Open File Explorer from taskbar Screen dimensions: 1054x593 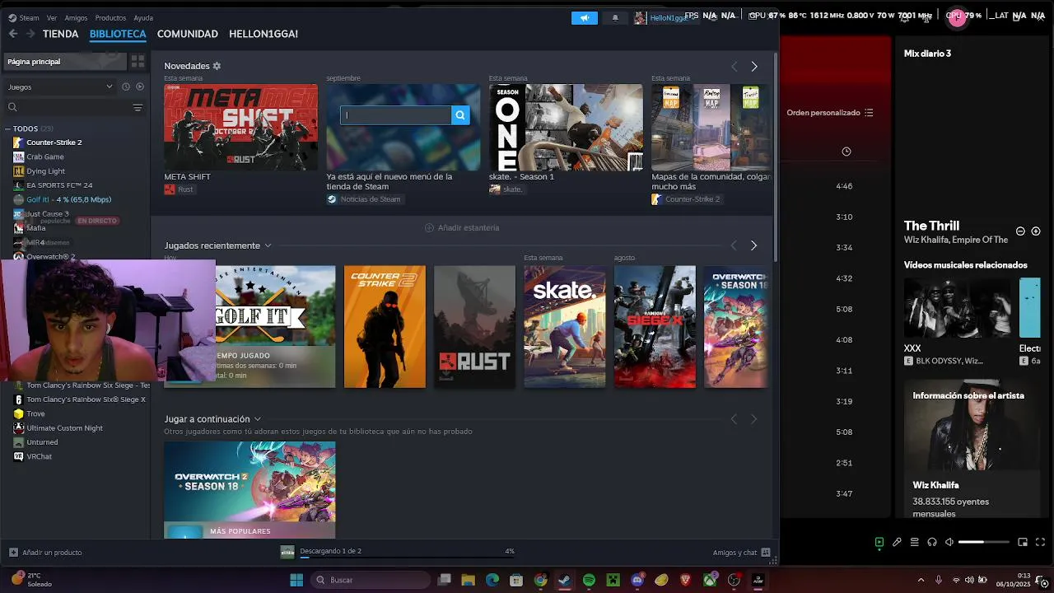469,580
